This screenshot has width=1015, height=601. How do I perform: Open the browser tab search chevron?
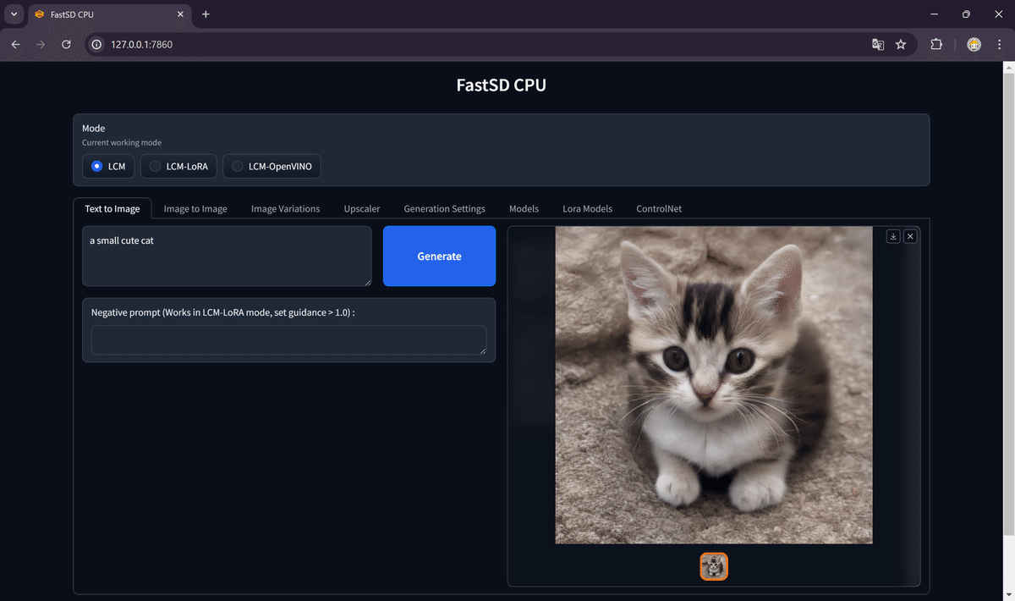[x=14, y=14]
